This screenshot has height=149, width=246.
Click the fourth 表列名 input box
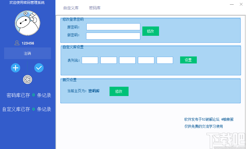coord(146,60)
